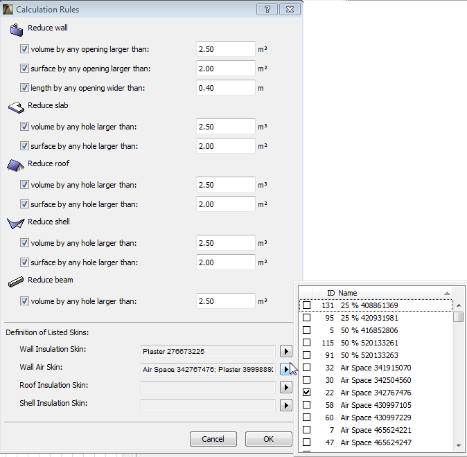Toggle beam volume by any hole checkbox
This screenshot has height=457, width=467.
click(24, 301)
